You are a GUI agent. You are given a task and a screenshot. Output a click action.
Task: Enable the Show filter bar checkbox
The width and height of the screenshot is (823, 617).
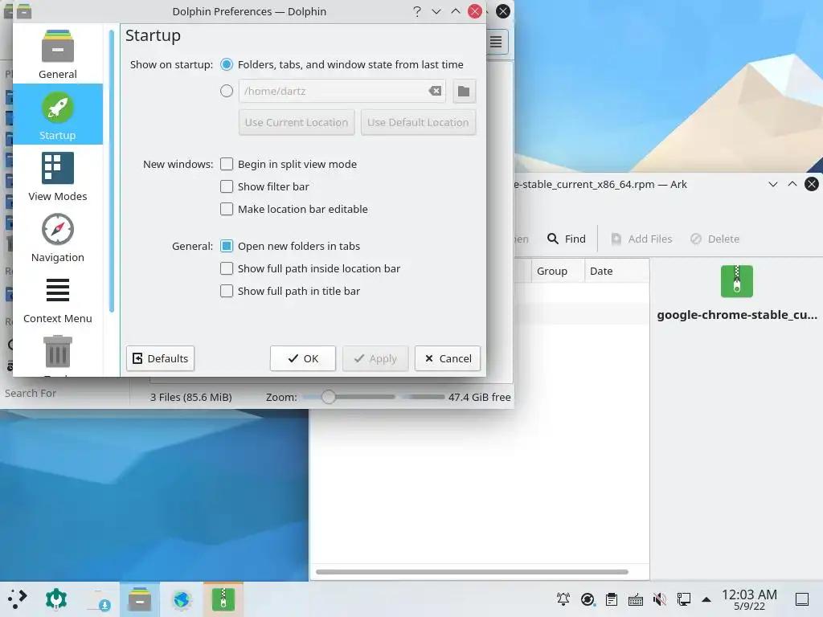(227, 186)
